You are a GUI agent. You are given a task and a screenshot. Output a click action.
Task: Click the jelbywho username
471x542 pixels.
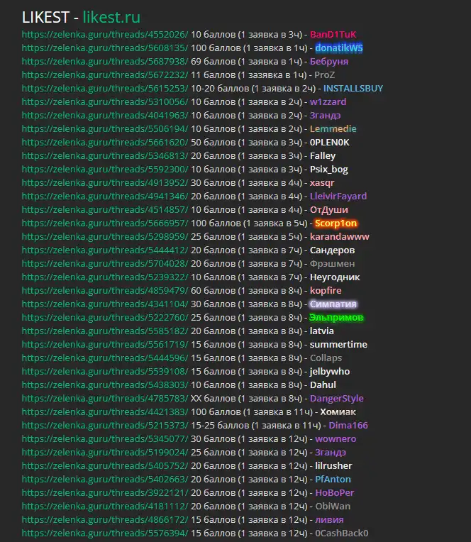point(330,372)
